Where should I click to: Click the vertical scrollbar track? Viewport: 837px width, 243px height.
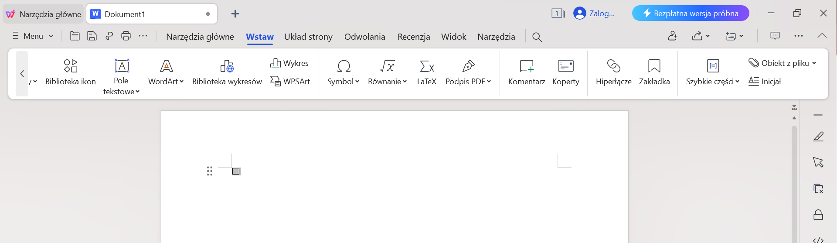(794, 183)
